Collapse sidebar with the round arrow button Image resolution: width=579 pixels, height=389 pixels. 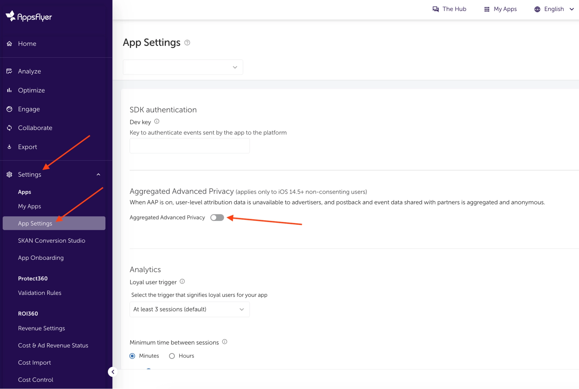point(113,372)
